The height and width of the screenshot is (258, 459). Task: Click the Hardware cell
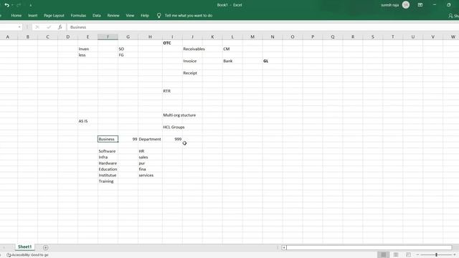click(108, 163)
